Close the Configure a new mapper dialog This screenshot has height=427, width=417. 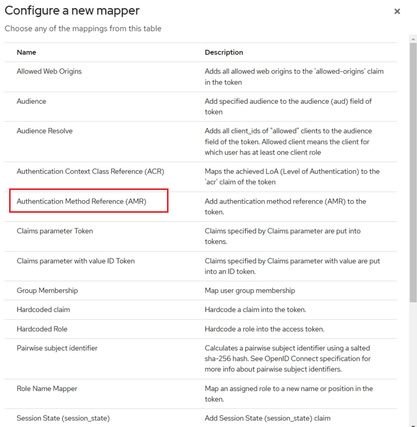click(x=397, y=11)
